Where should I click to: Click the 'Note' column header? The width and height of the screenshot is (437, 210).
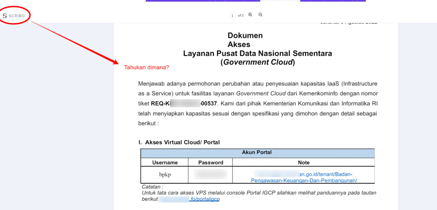click(304, 163)
